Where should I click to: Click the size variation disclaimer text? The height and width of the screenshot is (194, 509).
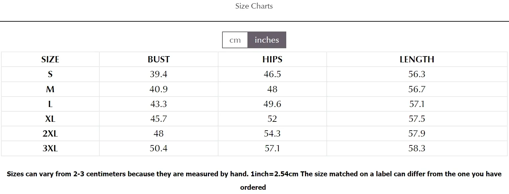pos(254,181)
